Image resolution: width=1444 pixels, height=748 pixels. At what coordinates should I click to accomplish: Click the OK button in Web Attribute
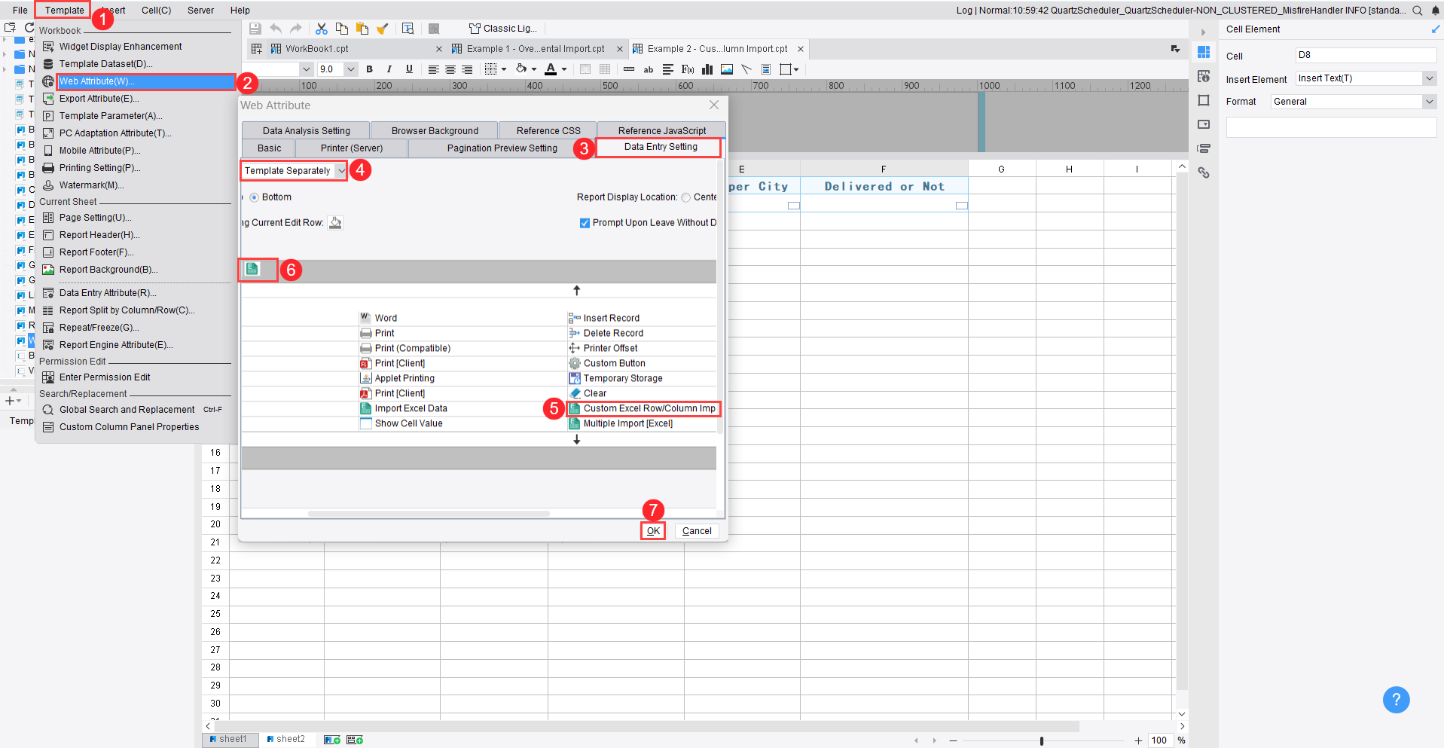[653, 531]
